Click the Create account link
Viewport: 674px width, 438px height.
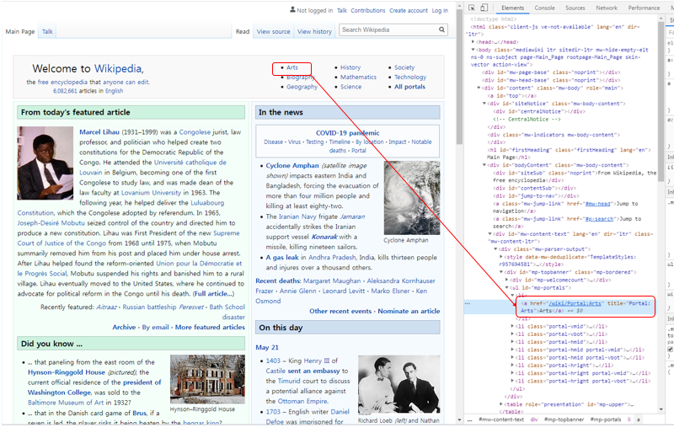(409, 10)
